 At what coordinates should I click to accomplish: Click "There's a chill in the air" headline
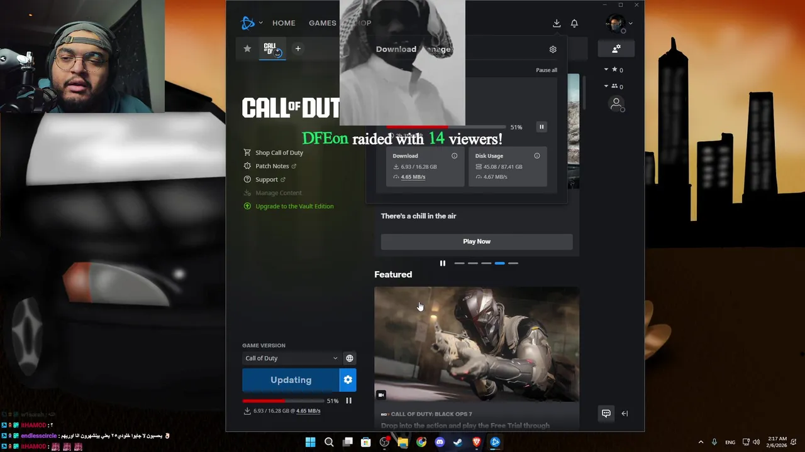(419, 216)
